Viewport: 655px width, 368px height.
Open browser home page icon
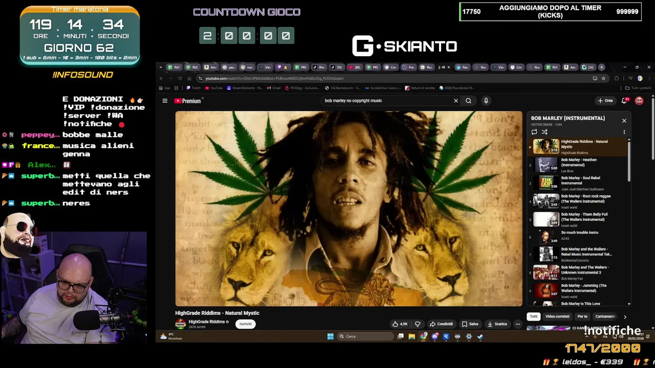pos(189,78)
